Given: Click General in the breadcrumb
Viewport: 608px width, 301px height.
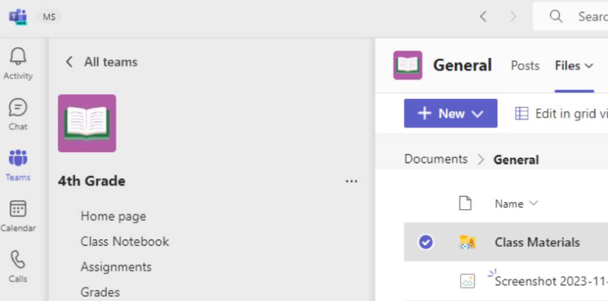Looking at the screenshot, I should point(516,159).
